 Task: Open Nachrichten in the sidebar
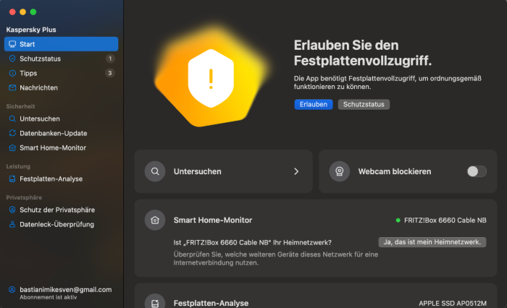tap(61, 87)
